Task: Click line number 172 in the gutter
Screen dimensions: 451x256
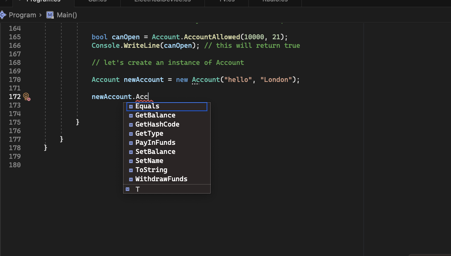Action: coord(15,97)
